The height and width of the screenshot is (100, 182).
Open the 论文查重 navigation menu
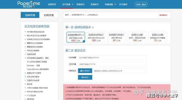66,4
